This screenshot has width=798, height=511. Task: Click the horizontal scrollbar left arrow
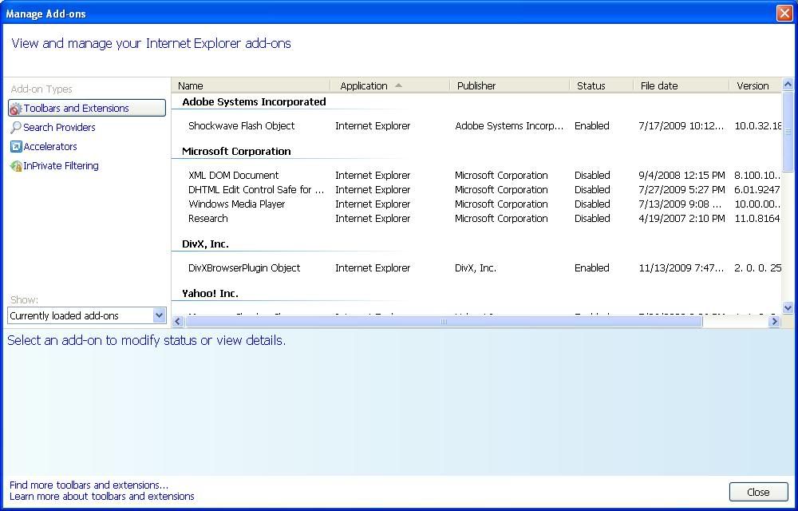point(178,321)
